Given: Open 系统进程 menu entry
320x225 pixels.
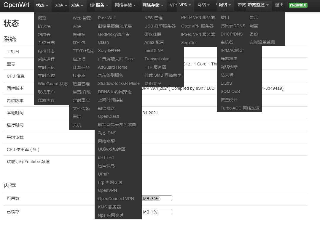Looking at the screenshot, I should 46,59.
